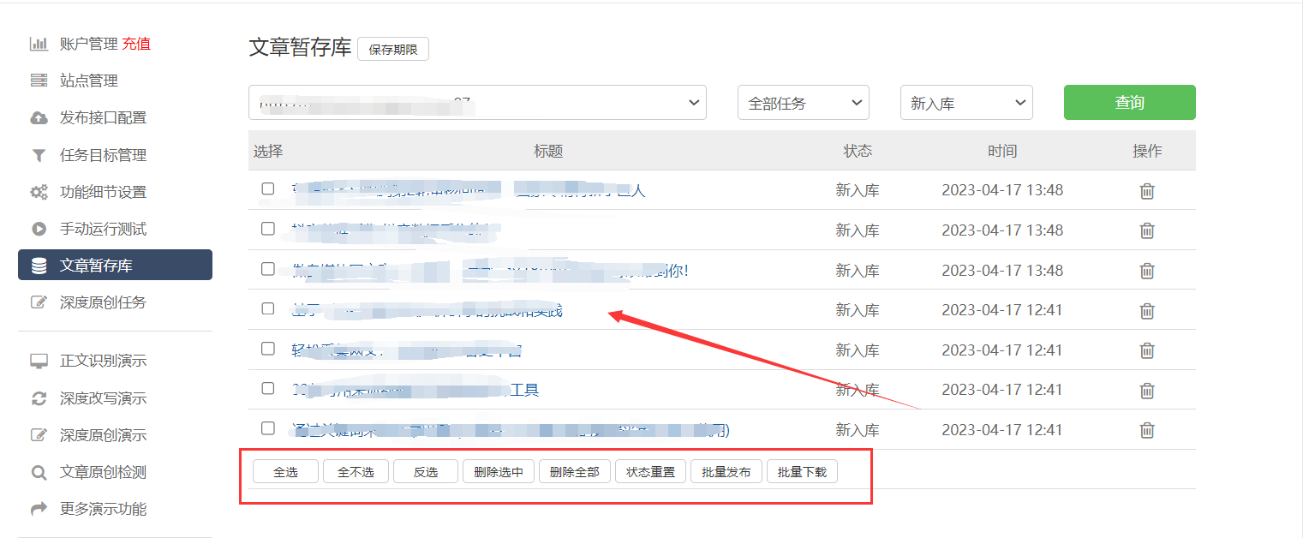Open the blurred site selector dropdown
This screenshot has height=538, width=1303.
(x=477, y=103)
